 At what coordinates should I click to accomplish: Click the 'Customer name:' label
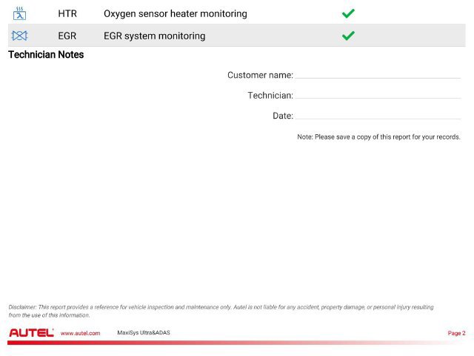[260, 75]
